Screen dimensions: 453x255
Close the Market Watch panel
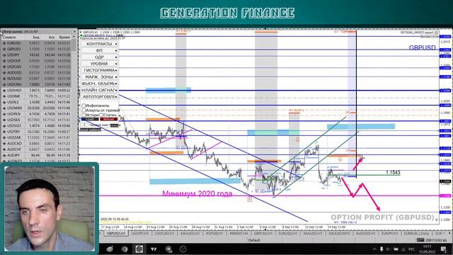74,31
